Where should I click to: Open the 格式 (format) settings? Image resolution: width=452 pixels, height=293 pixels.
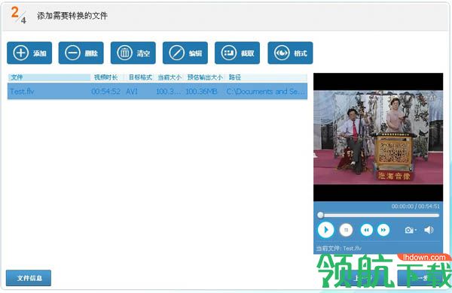[x=290, y=53]
